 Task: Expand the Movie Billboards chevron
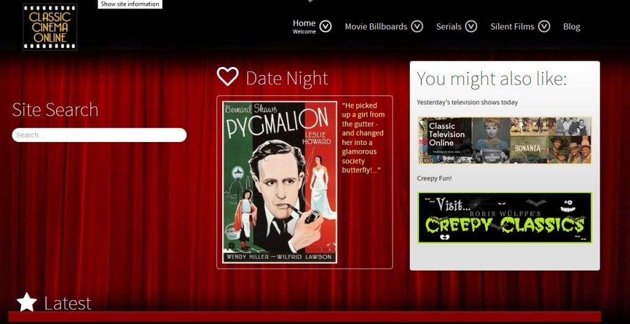coord(417,27)
